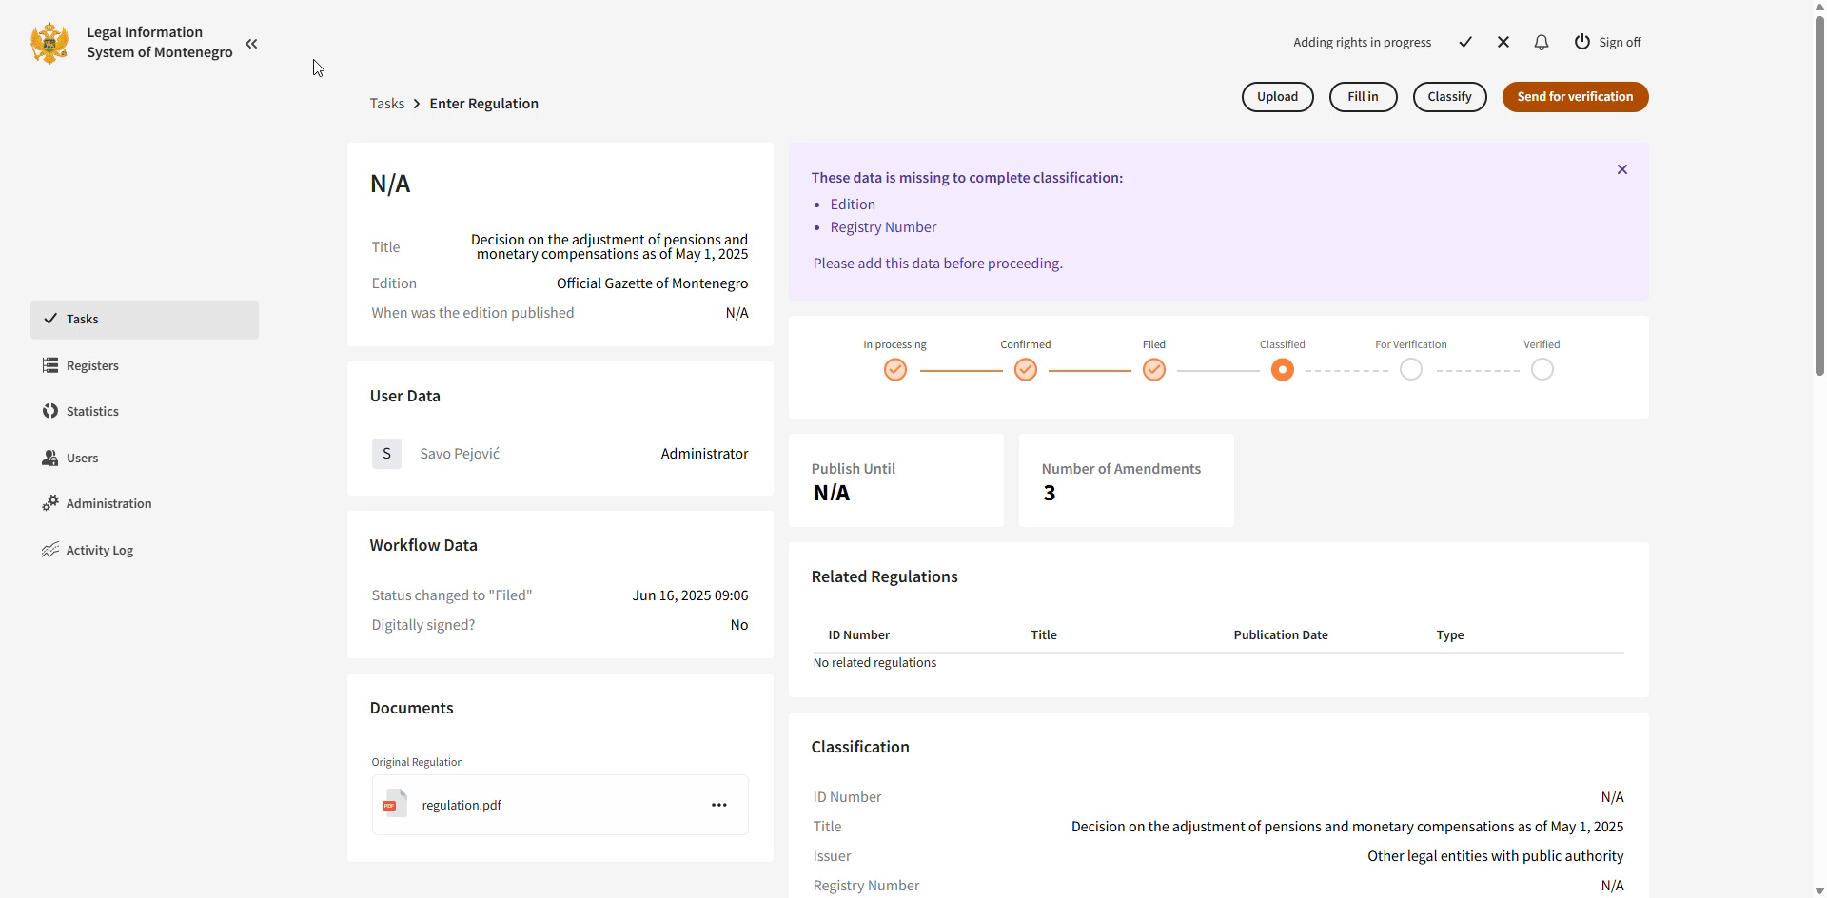The image size is (1827, 898).
Task: Click the Sign off power icon
Action: 1581,42
